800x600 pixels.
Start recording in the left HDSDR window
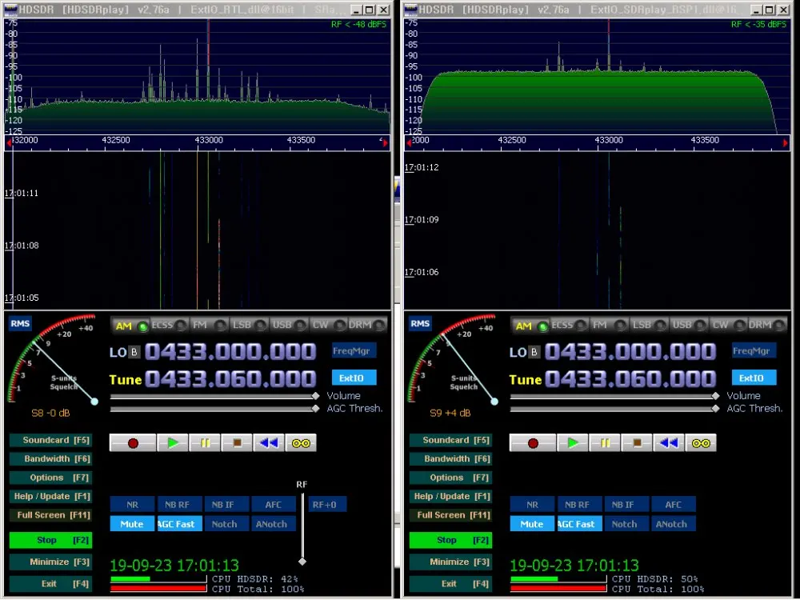pyautogui.click(x=133, y=443)
